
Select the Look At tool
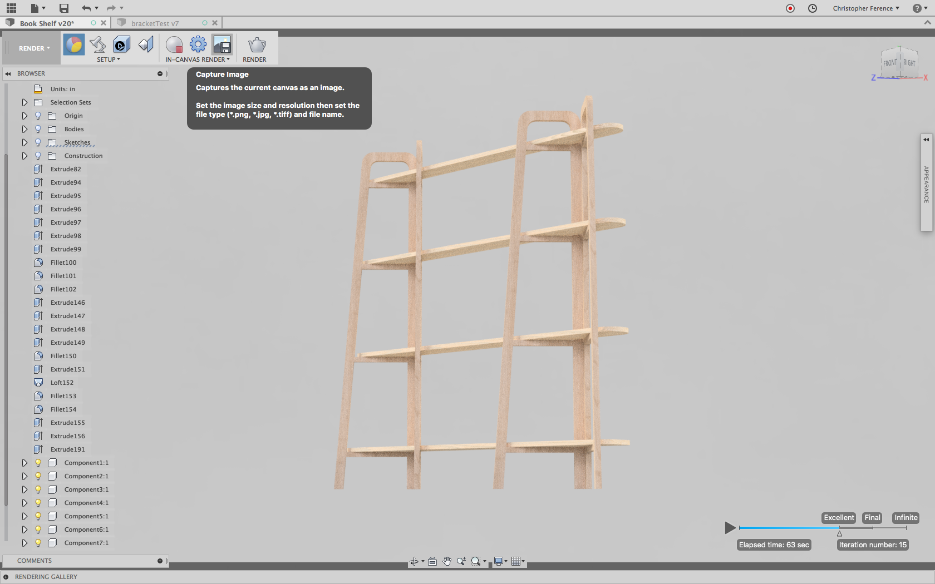pos(432,561)
